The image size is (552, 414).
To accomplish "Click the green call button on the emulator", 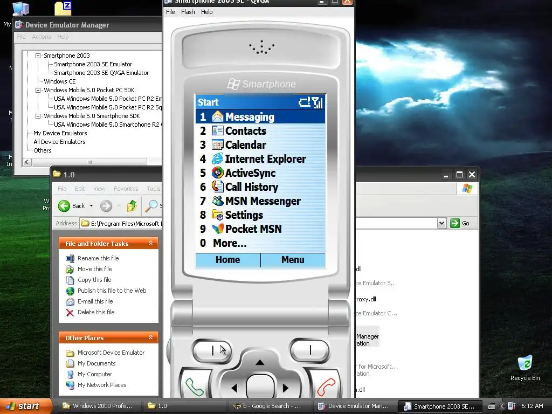I will coord(194,387).
